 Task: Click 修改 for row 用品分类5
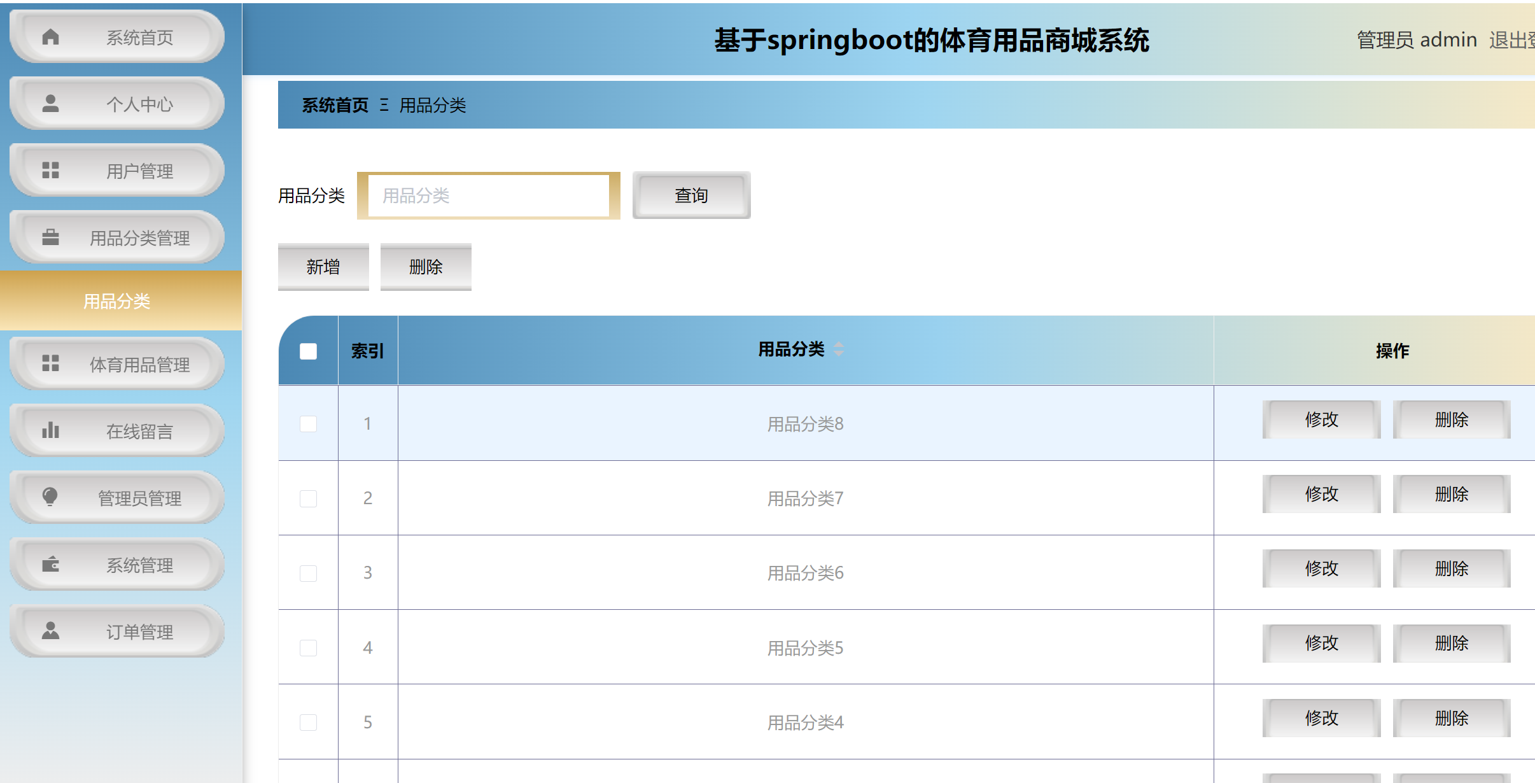1321,643
